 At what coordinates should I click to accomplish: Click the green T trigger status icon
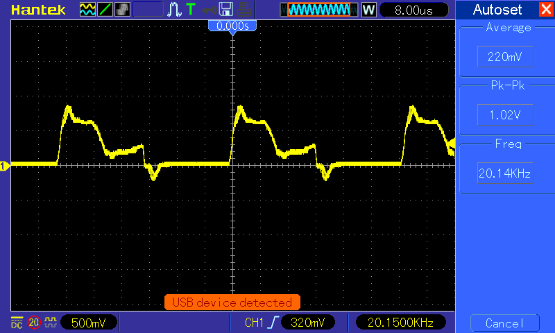click(191, 9)
